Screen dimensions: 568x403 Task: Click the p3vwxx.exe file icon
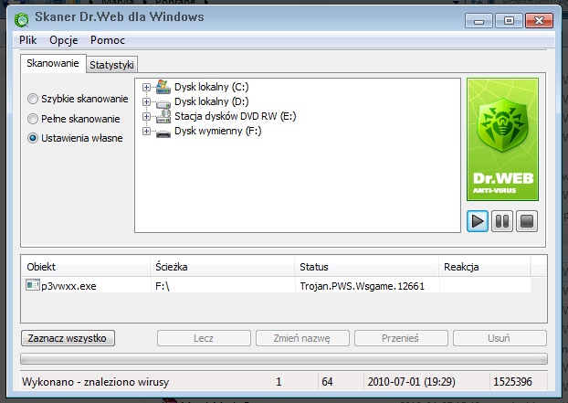click(33, 285)
